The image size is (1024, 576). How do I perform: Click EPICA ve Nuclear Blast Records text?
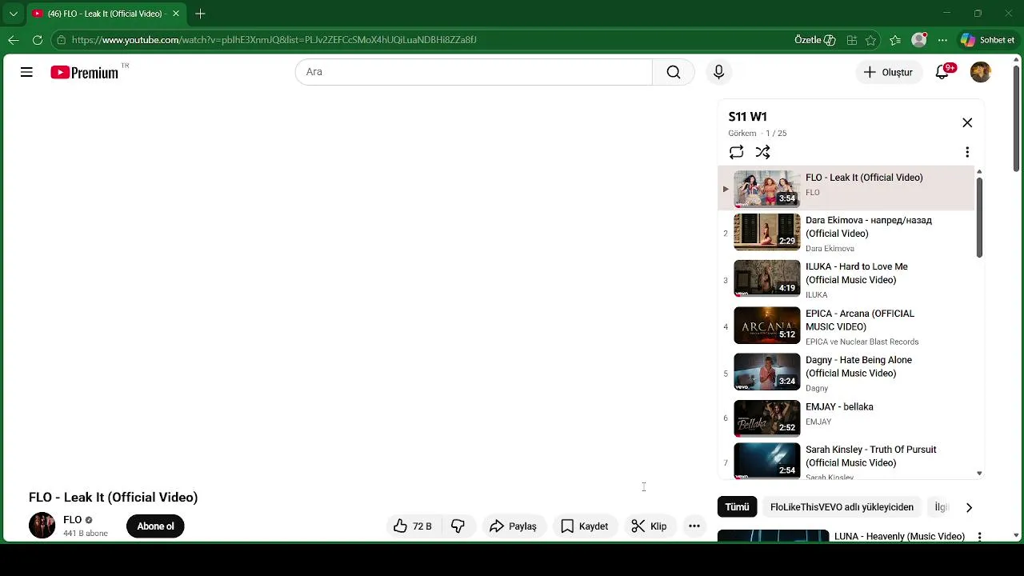click(x=862, y=342)
